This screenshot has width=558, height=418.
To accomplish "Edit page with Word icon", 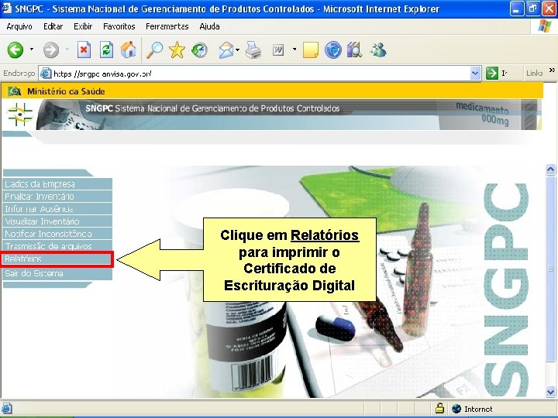I will [278, 50].
